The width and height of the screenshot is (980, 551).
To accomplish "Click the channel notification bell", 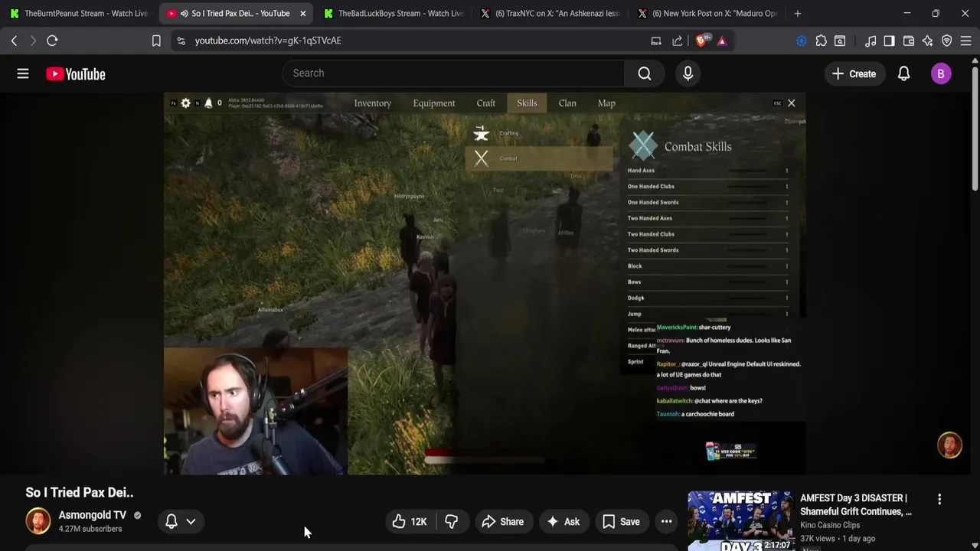I will (x=171, y=521).
